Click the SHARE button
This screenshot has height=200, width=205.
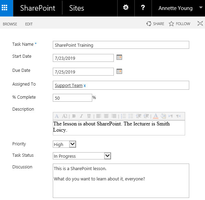155,24
